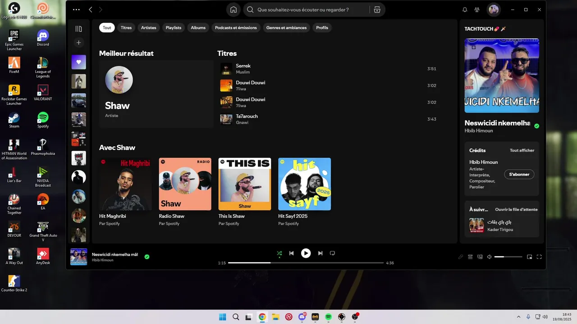Screen dimensions: 577x324
Task: Open the Hit Maghribi playlist
Action: pyautogui.click(x=125, y=191)
